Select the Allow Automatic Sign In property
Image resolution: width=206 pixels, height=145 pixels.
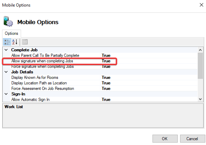(30, 100)
